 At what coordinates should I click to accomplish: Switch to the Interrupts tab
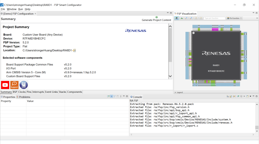(x=38, y=92)
